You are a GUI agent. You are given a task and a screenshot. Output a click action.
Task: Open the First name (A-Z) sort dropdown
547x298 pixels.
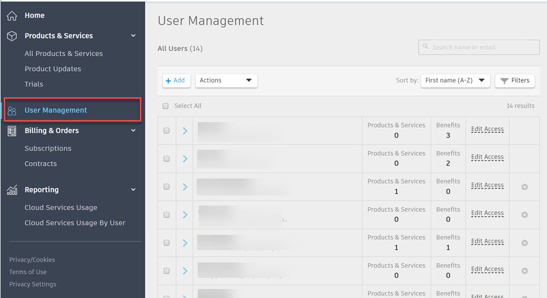tap(455, 81)
